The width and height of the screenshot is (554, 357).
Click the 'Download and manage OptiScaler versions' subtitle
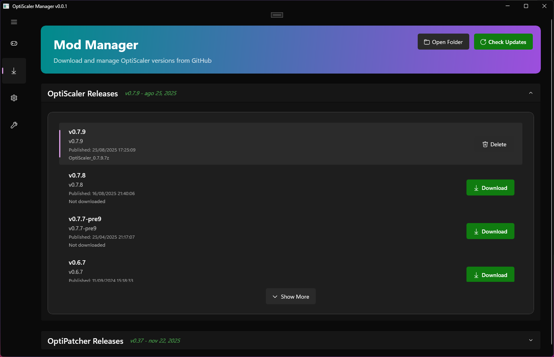(x=133, y=61)
